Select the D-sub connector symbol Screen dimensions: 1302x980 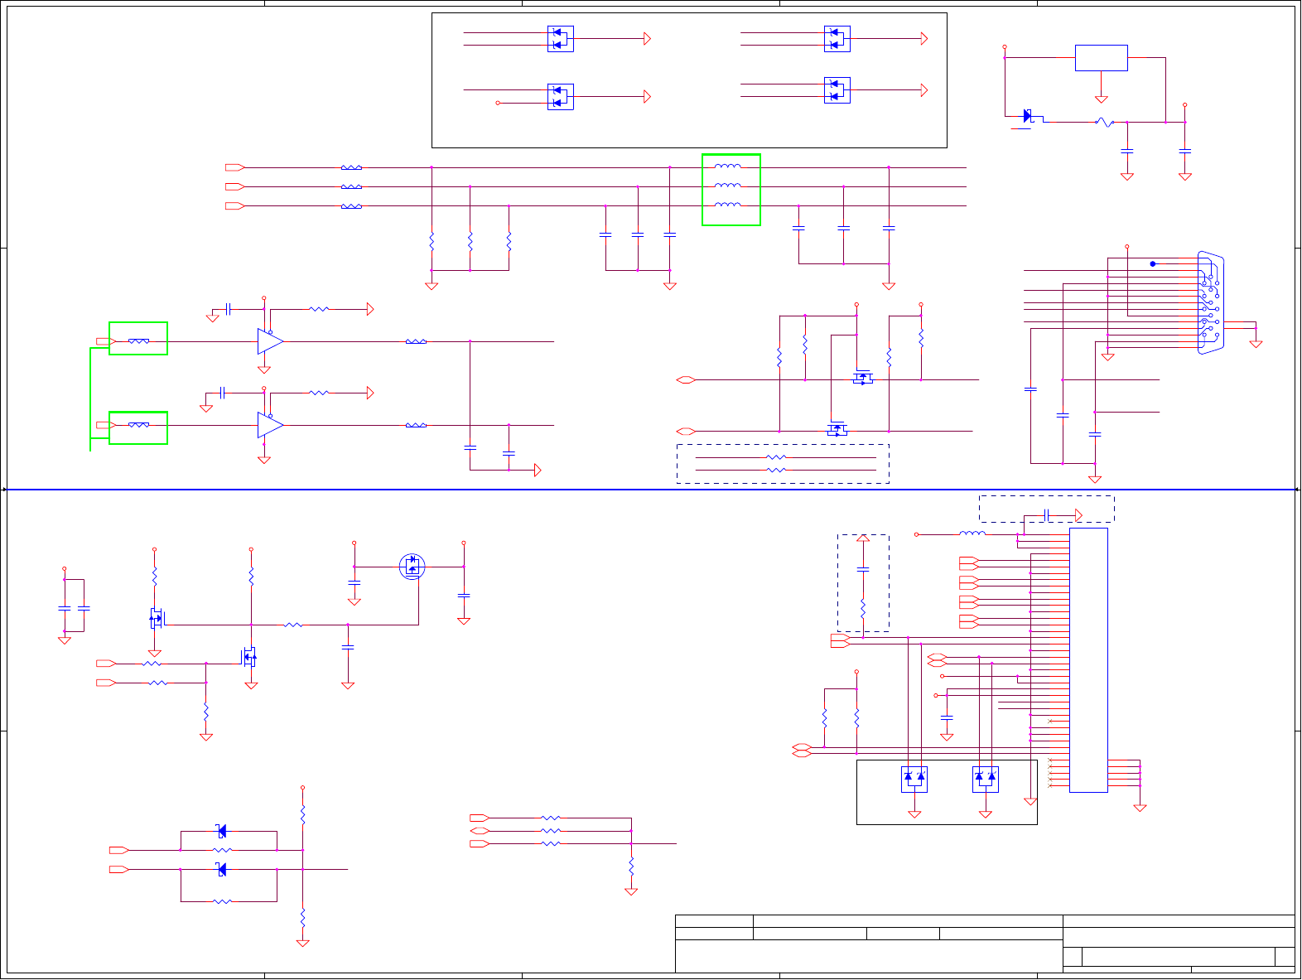point(1210,303)
